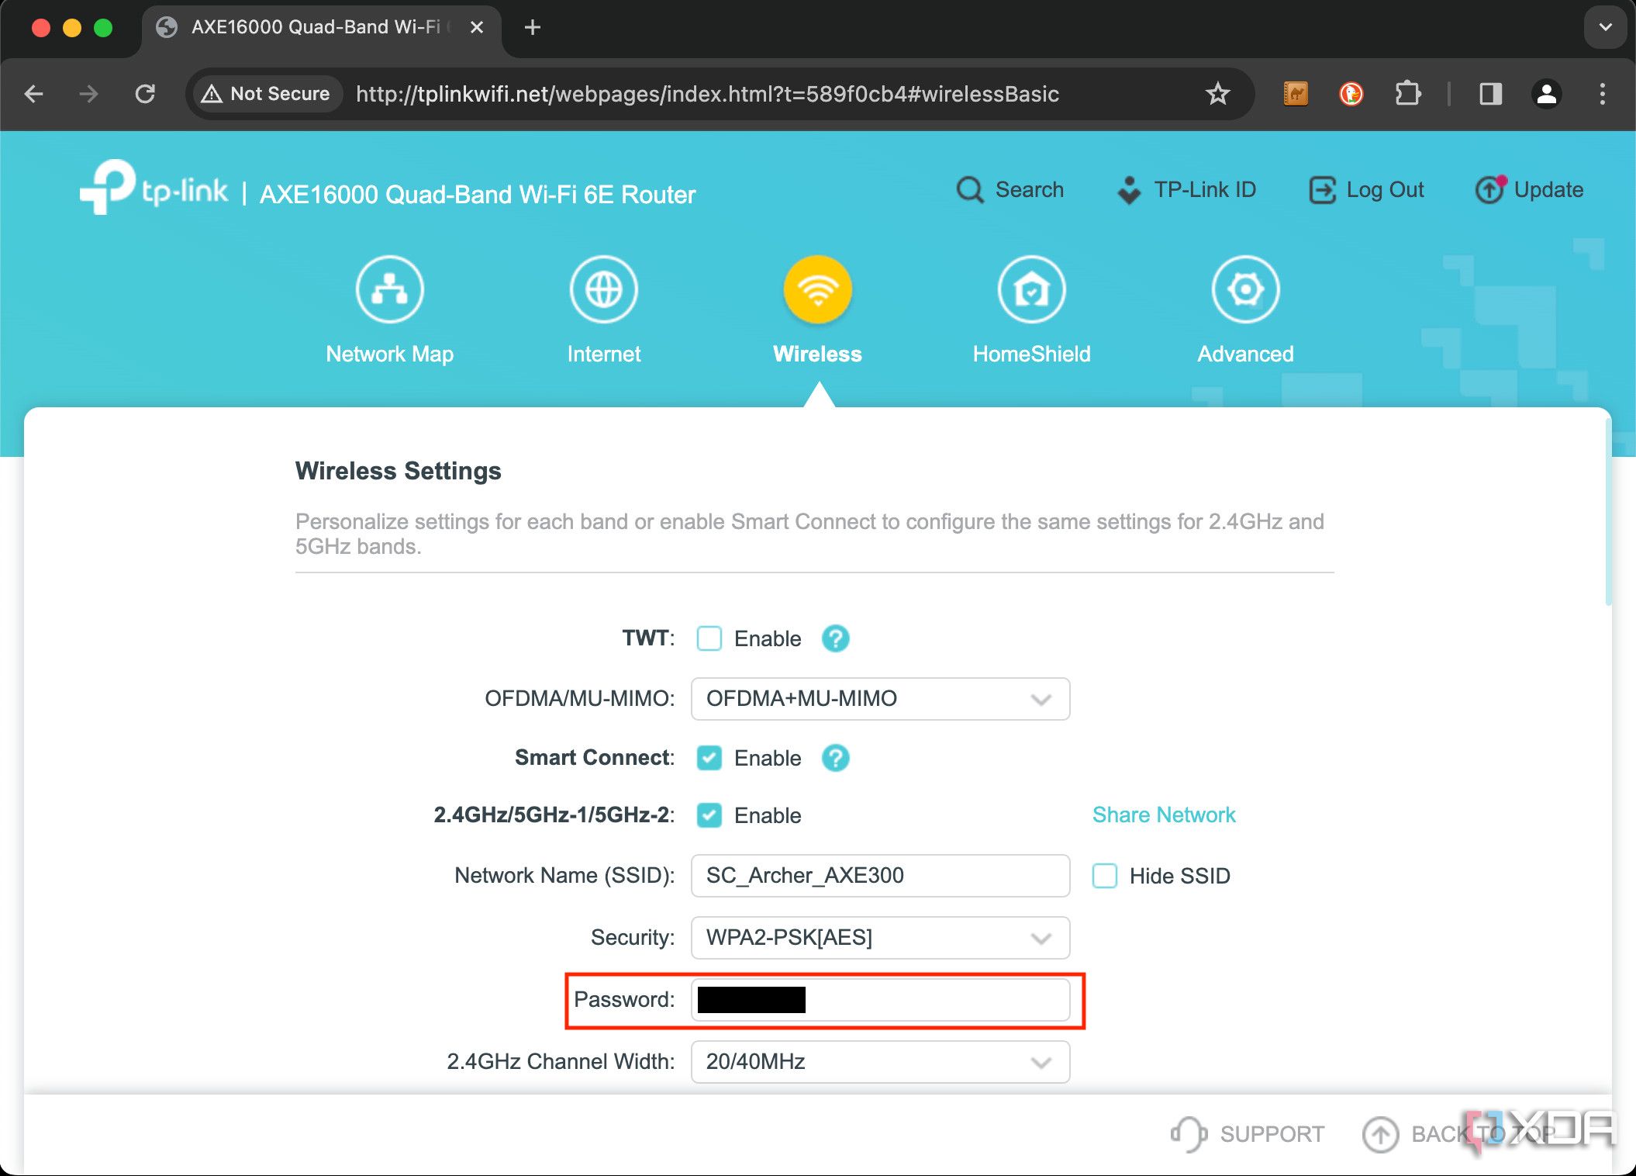Image resolution: width=1636 pixels, height=1176 pixels.
Task: Close the AXE16000 browser tab
Action: tap(477, 27)
